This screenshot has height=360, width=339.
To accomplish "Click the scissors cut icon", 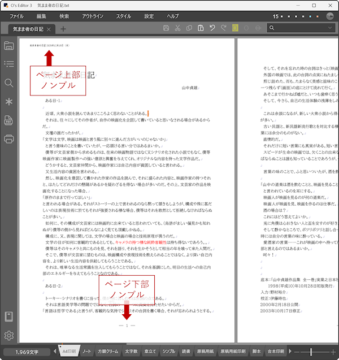I will (177, 28).
